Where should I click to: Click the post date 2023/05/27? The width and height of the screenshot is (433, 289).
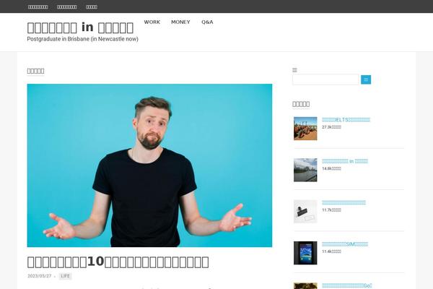tap(40, 276)
